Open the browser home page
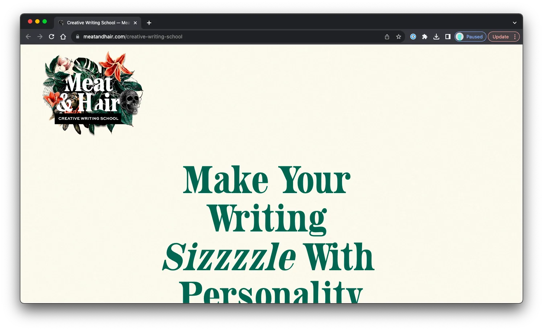The width and height of the screenshot is (543, 330). click(63, 37)
